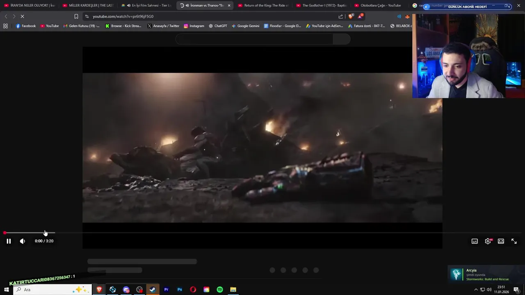
Task: Bookmark this page with the bookmark icon
Action: pyautogui.click(x=76, y=16)
